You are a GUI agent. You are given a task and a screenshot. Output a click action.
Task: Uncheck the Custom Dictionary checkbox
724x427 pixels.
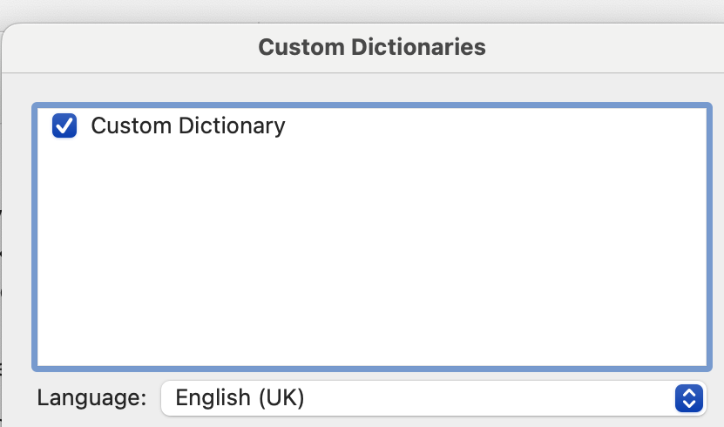(x=64, y=126)
